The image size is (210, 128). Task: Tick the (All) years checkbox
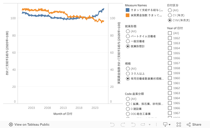click(170, 33)
